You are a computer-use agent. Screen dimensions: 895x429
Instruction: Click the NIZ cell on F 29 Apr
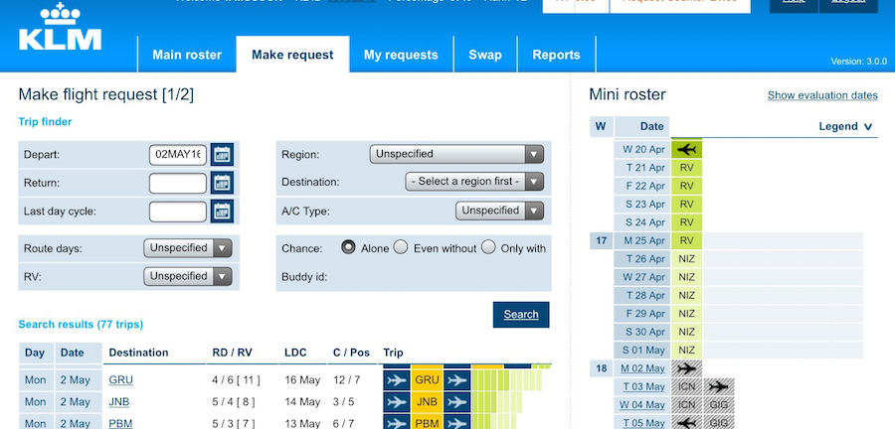point(686,314)
